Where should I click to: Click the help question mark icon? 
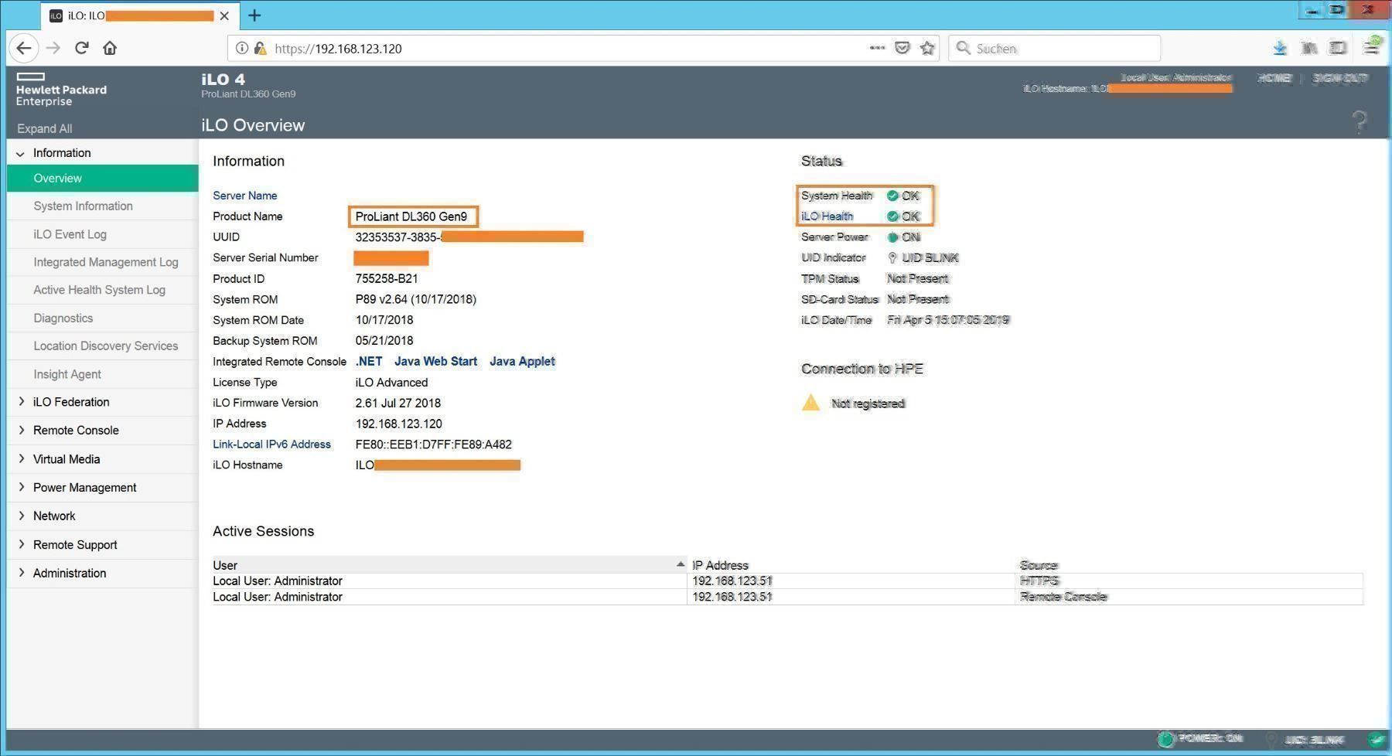(x=1360, y=122)
